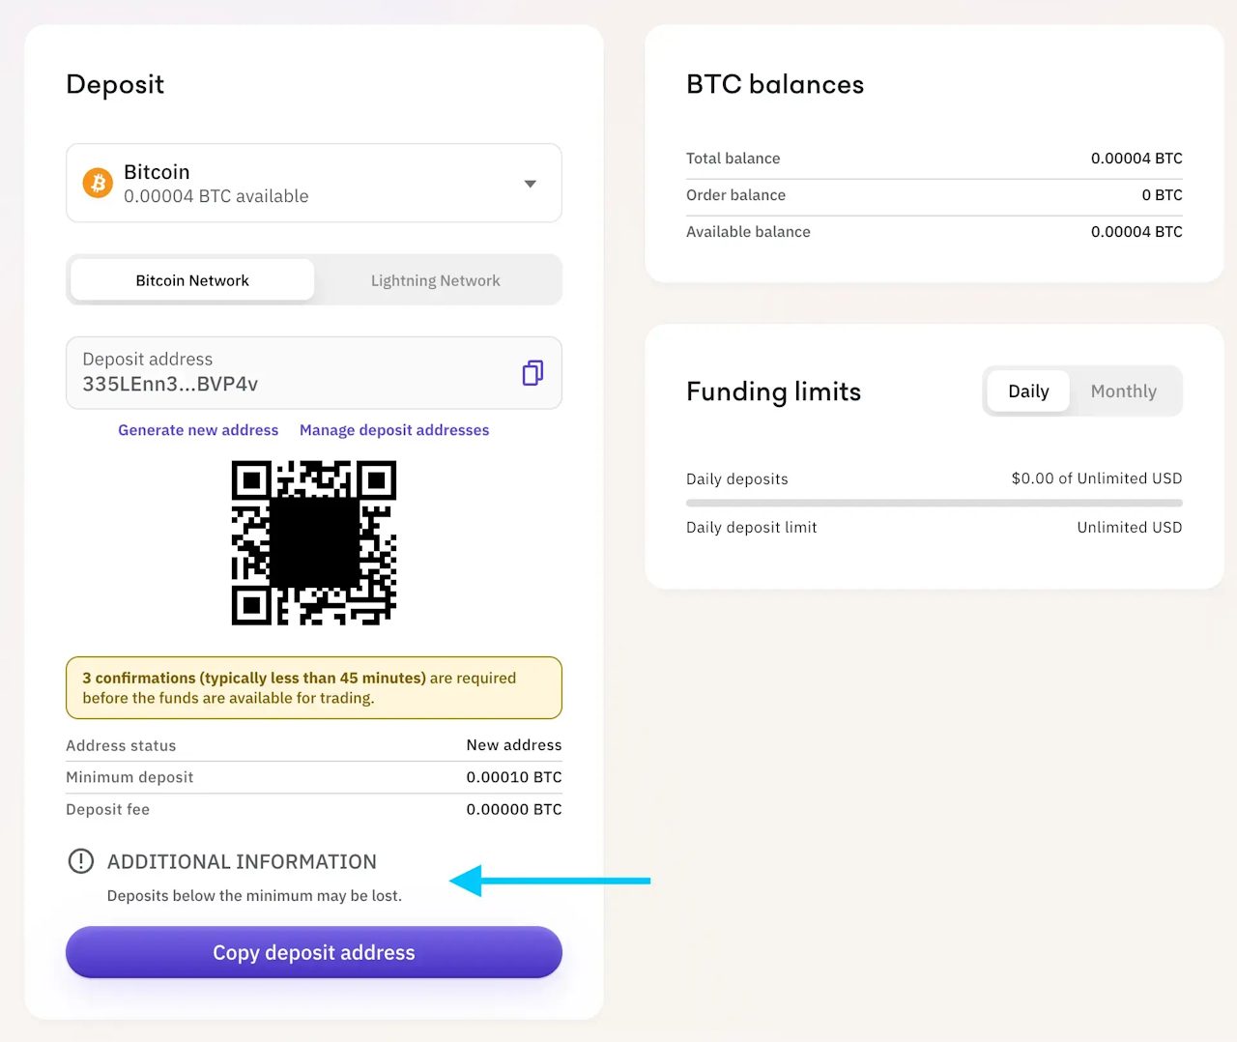Click the Available balance row
Screen dimensions: 1237x1042
coord(934,232)
